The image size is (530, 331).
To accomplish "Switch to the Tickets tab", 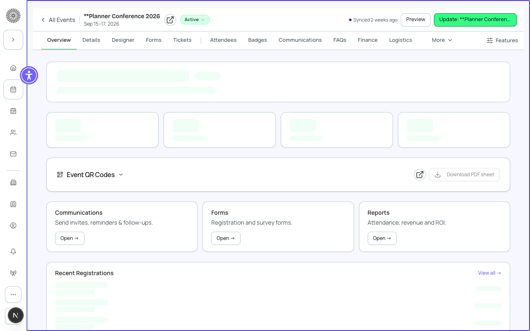I will point(182,40).
